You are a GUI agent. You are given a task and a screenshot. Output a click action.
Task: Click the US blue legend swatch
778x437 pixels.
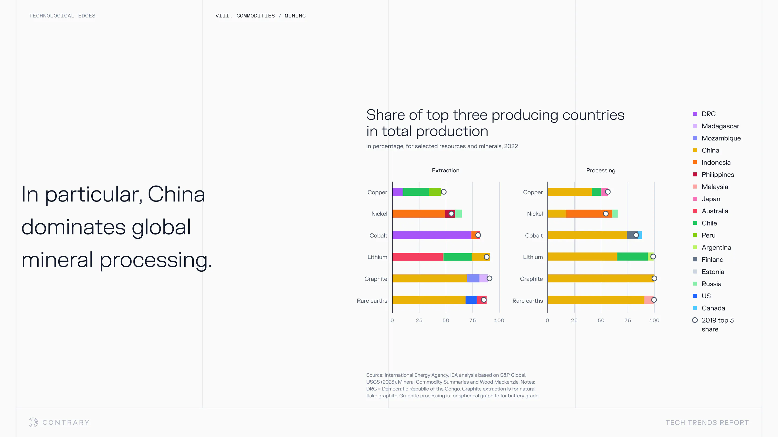(x=695, y=296)
